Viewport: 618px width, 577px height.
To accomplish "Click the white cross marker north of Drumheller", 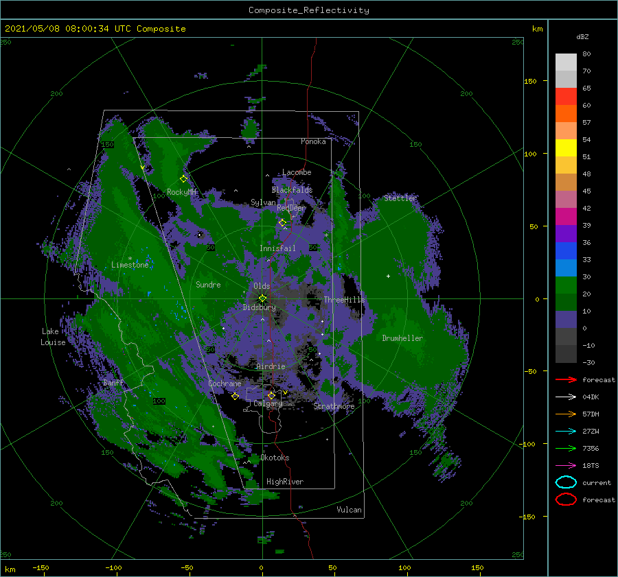I will coord(388,276).
